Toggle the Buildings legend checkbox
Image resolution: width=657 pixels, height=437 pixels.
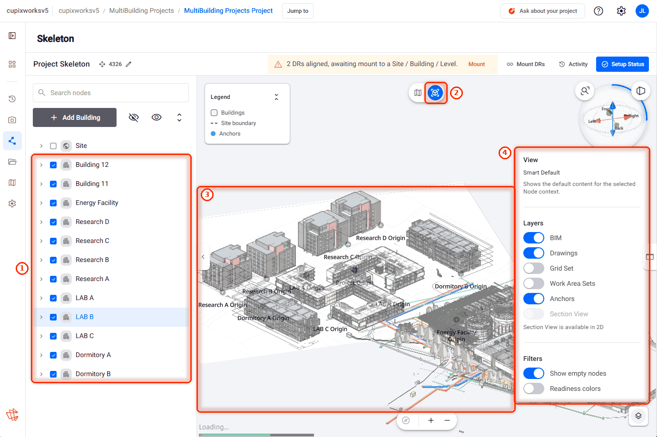214,113
